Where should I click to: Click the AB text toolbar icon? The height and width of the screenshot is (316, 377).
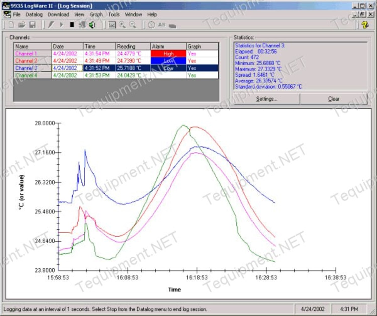coord(162,25)
